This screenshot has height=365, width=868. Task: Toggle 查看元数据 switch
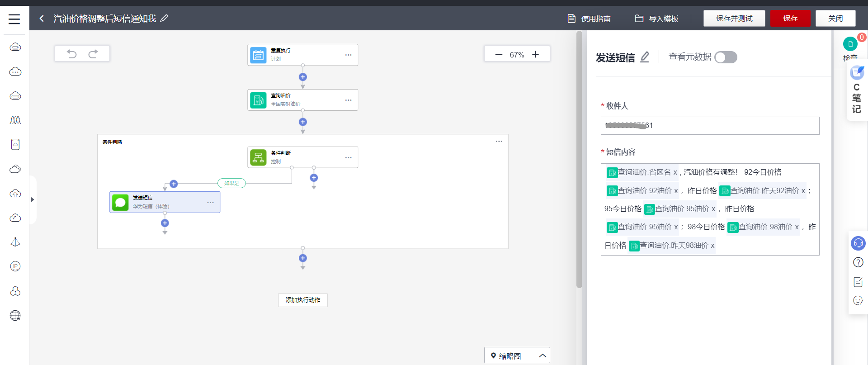(x=726, y=57)
